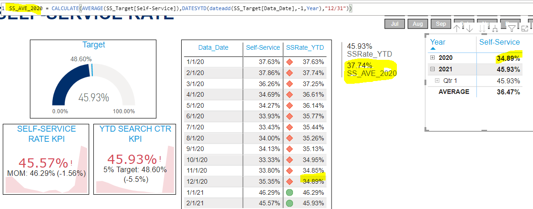Click the green circle icon in the 1/1/21 row
Viewport: 533px width, 209px height.
[x=290, y=192]
